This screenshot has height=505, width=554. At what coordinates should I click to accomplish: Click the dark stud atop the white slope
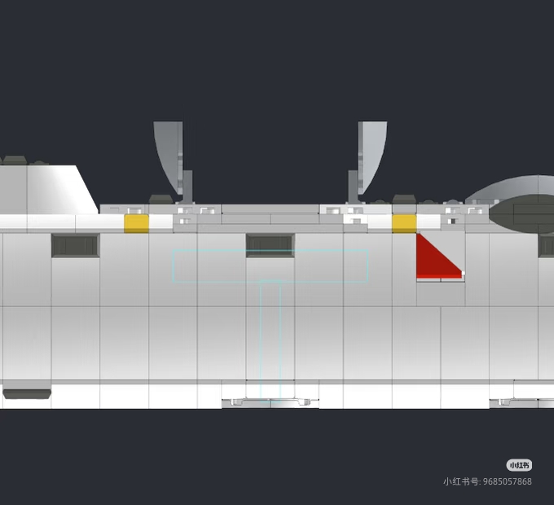[x=14, y=160]
